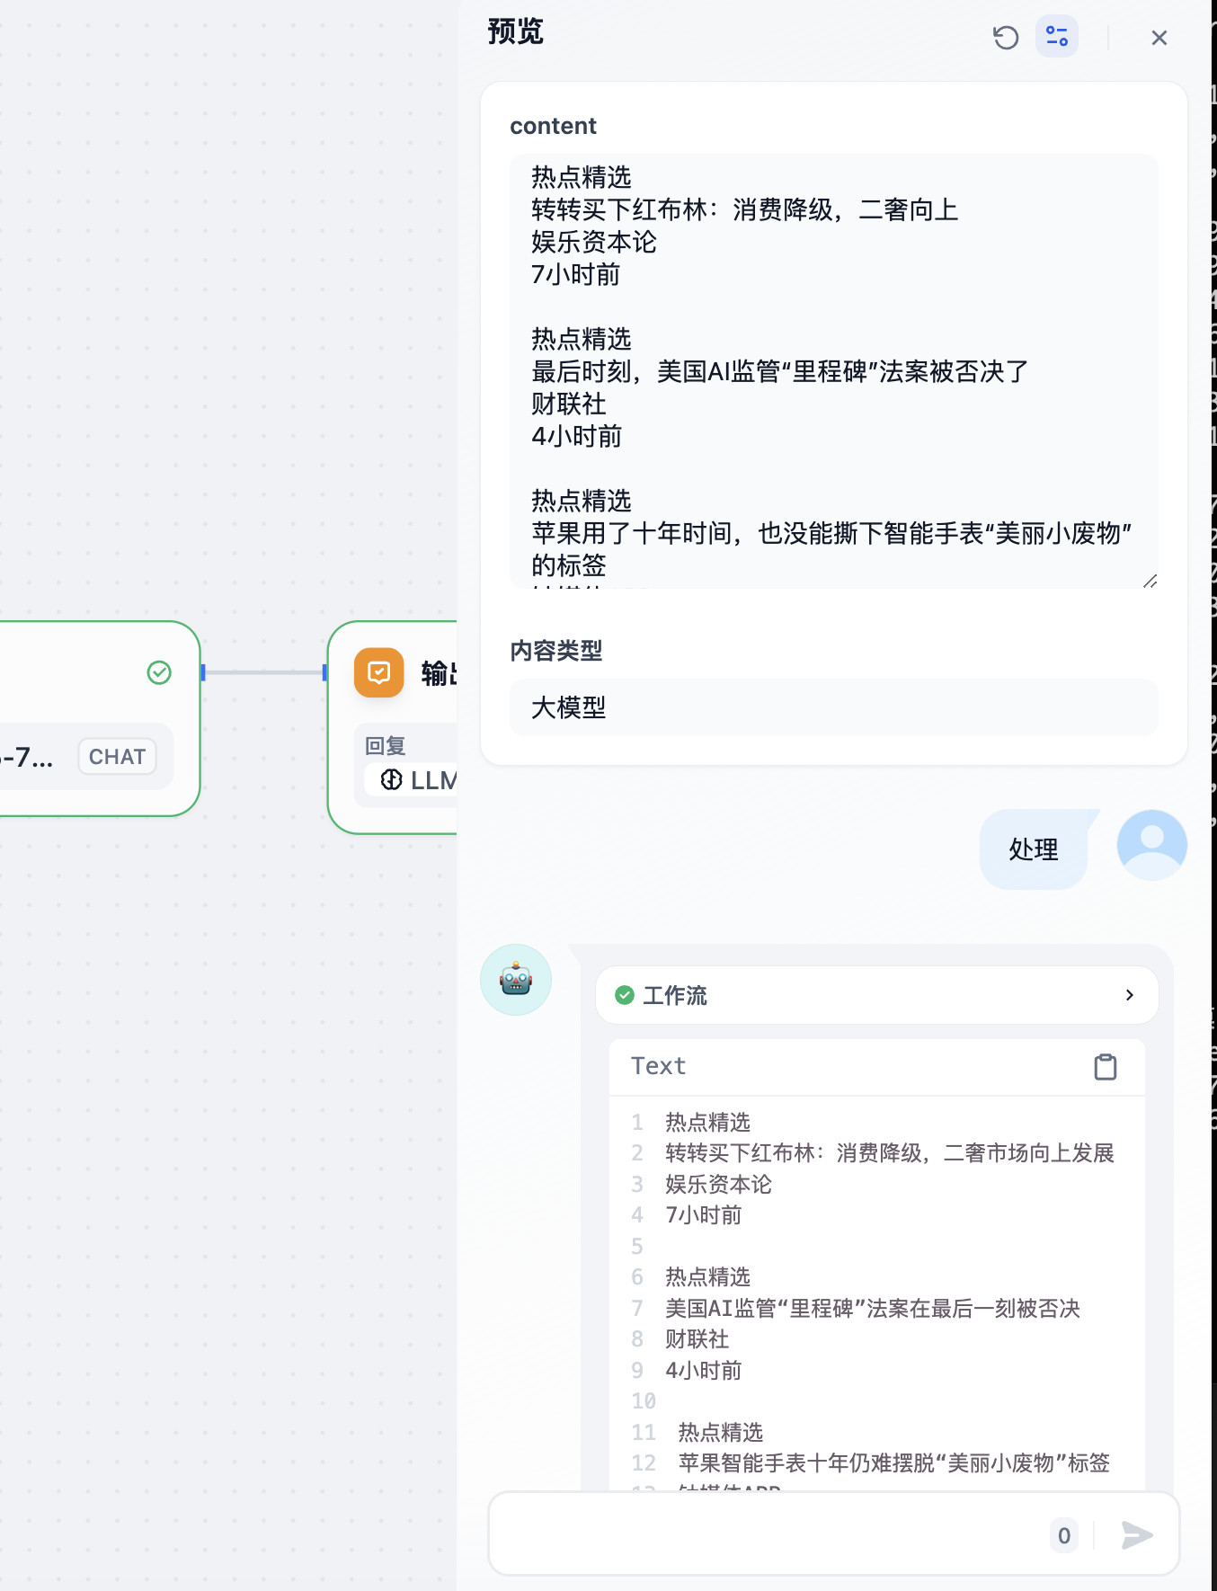Viewport: 1217px width, 1591px height.
Task: Click the user avatar icon
Action: click(1152, 845)
